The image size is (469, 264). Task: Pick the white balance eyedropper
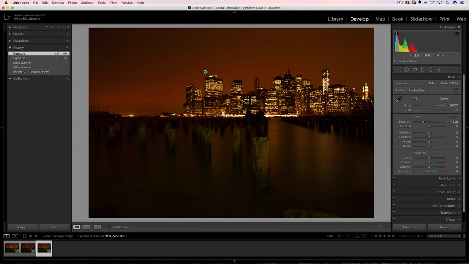tap(399, 100)
